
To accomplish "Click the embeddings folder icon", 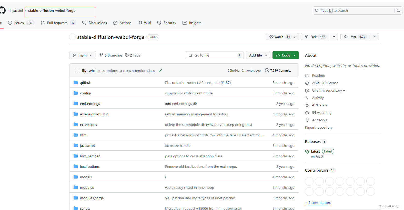I will click(x=76, y=103).
